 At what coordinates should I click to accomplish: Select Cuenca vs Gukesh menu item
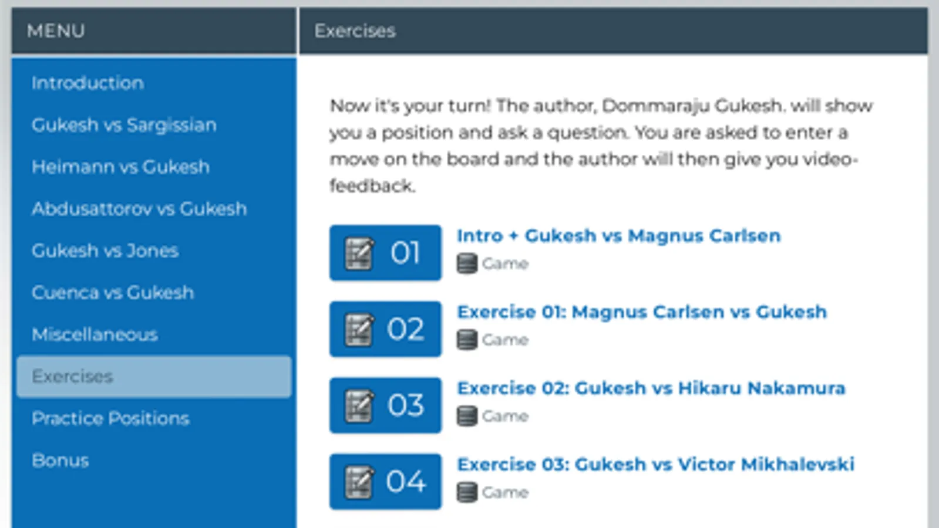[113, 293]
